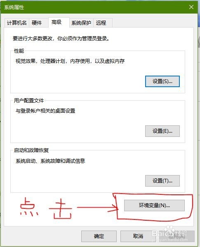Close the 系统属性 window

click(191, 7)
